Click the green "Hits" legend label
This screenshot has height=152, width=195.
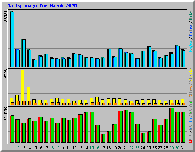(x=191, y=16)
